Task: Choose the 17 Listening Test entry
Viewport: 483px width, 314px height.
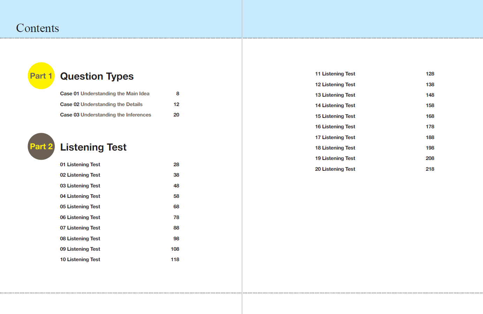Action: pos(335,137)
